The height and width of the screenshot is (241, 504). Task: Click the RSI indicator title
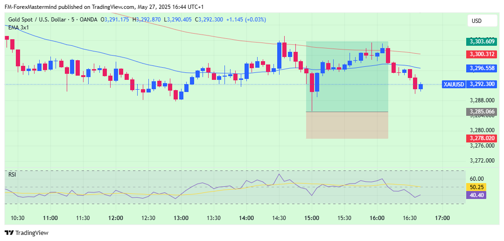tap(12, 175)
